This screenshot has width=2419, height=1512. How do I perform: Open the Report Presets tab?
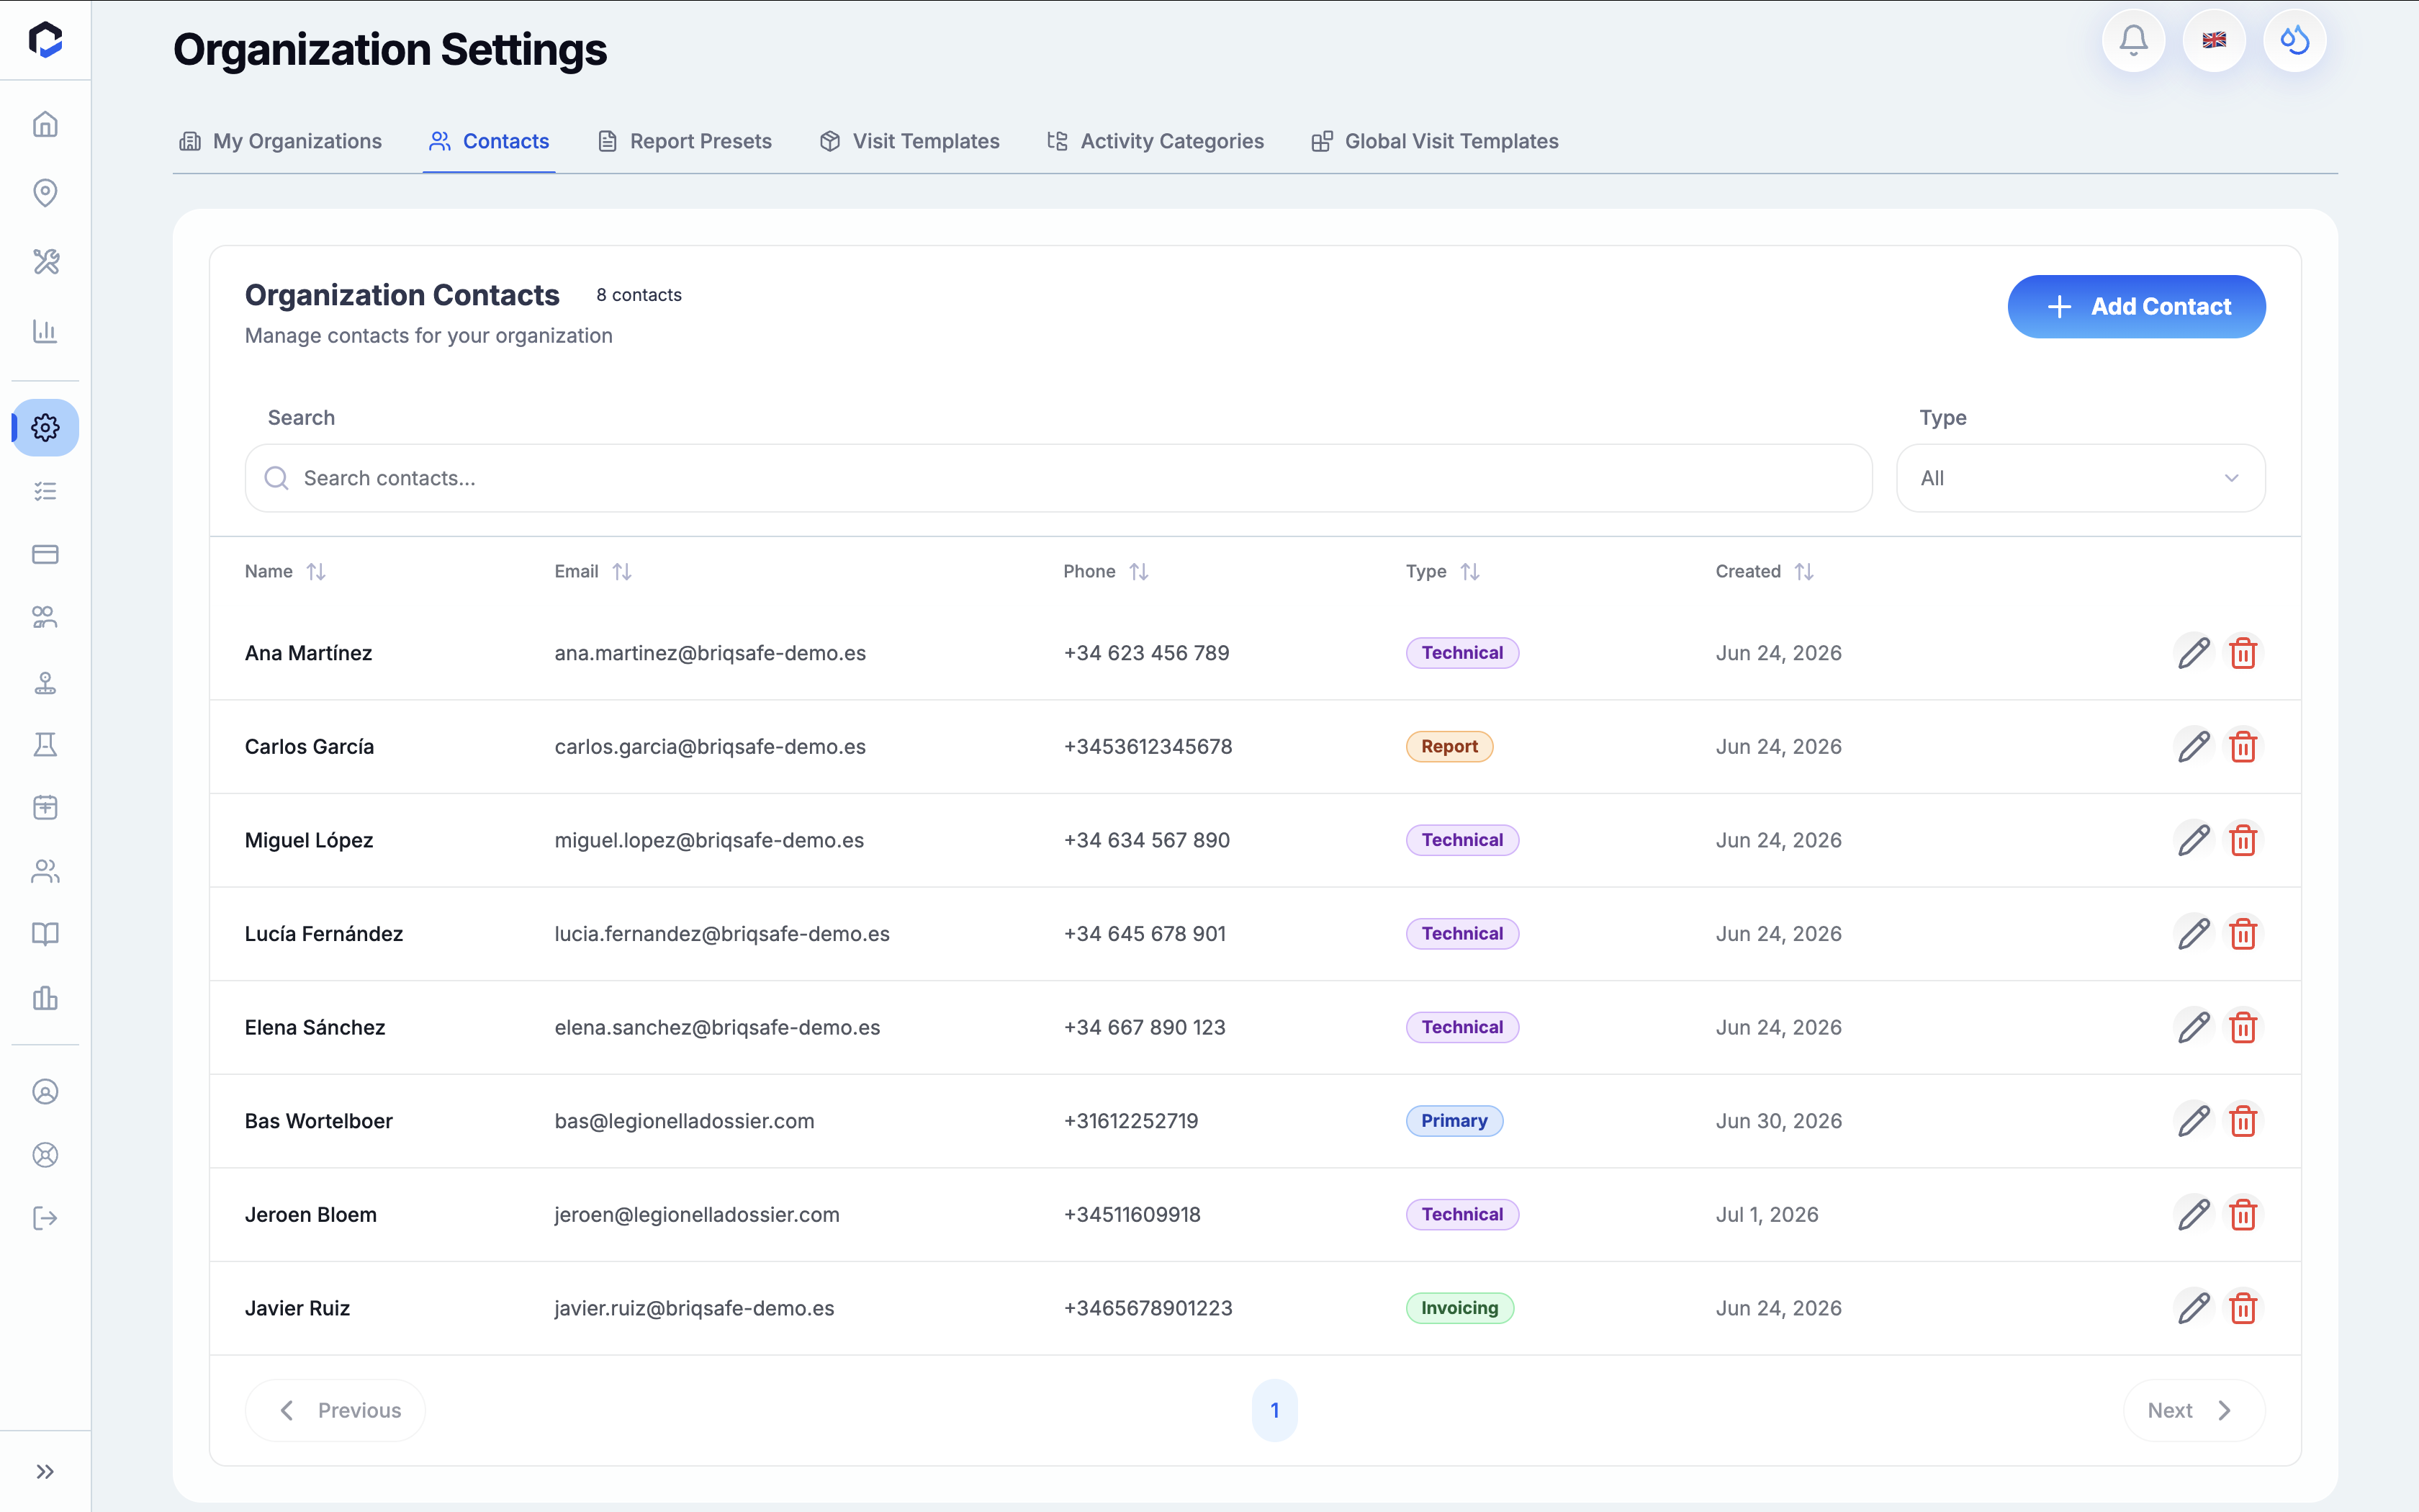(685, 141)
